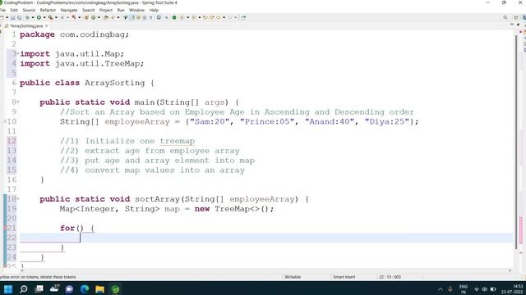The width and height of the screenshot is (526, 295).
Task: Open the File menu
Action: pyautogui.click(x=2, y=10)
